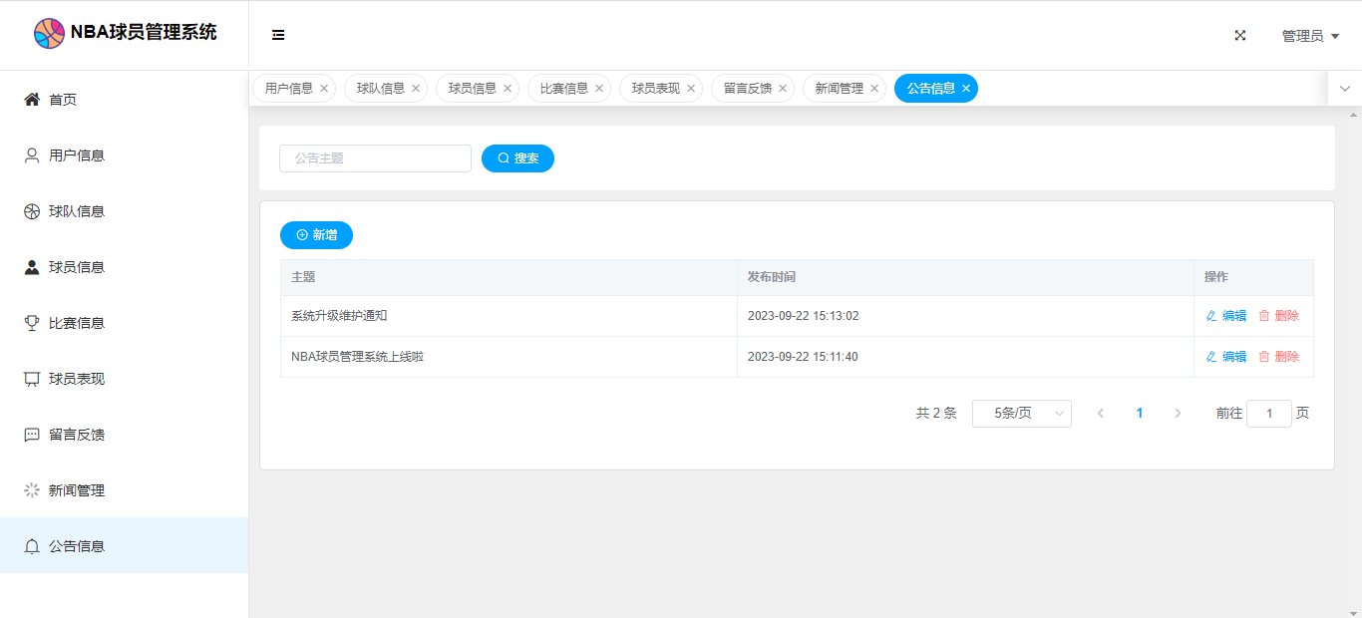
Task: Click the 搜索 search button
Action: tap(517, 158)
